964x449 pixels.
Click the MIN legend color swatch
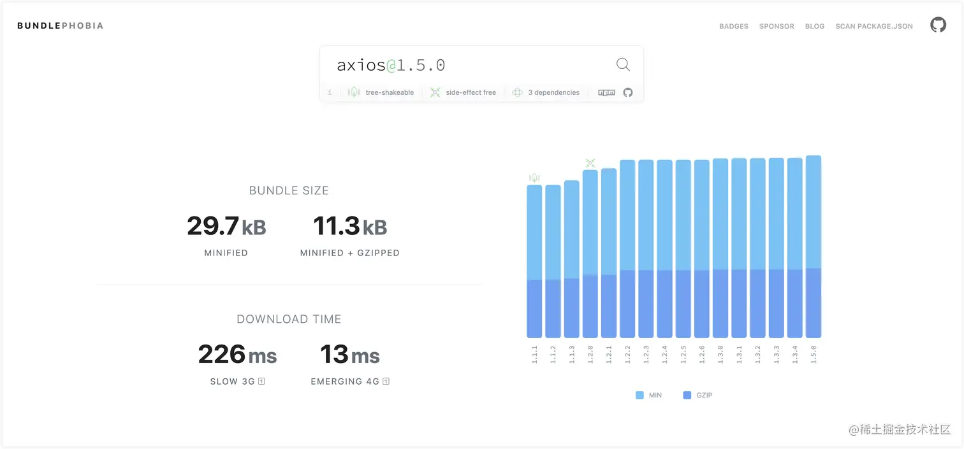[x=639, y=396]
